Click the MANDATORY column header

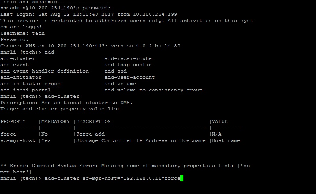pos(56,121)
